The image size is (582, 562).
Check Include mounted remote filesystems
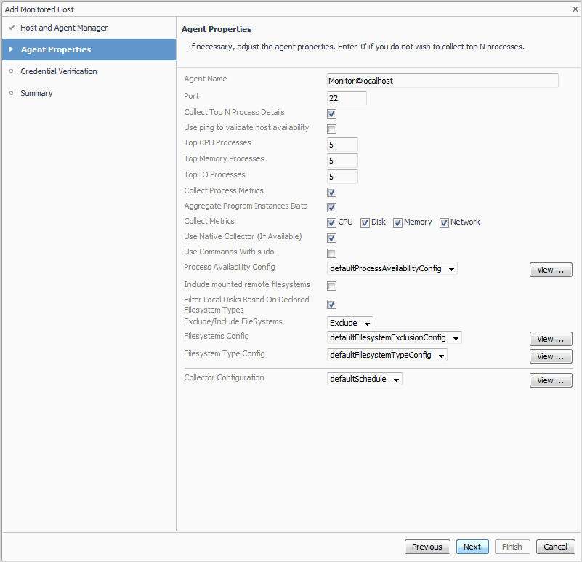coord(331,286)
